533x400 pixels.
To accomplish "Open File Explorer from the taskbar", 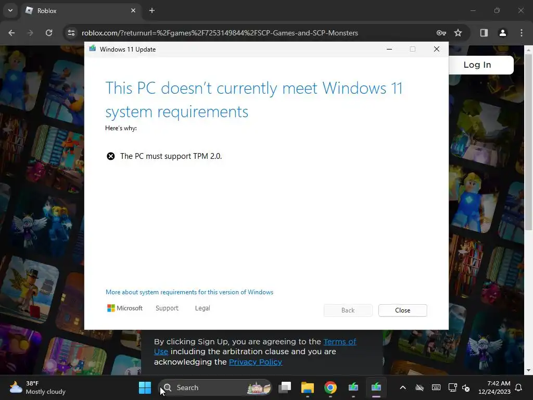I will click(307, 387).
